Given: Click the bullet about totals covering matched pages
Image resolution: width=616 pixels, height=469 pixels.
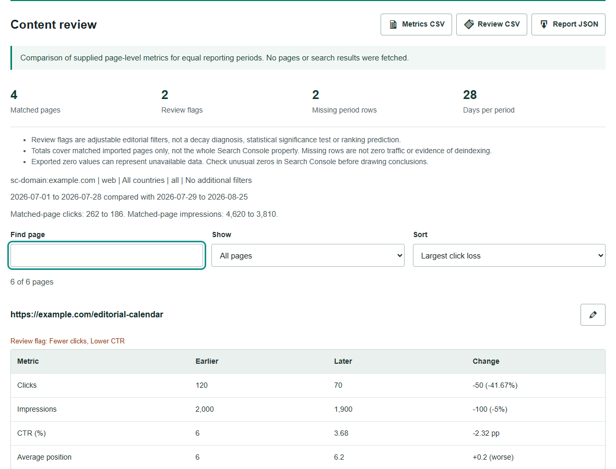Looking at the screenshot, I should tap(262, 151).
